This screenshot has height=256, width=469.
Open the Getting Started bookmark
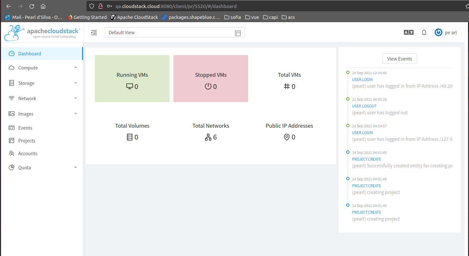pyautogui.click(x=87, y=17)
